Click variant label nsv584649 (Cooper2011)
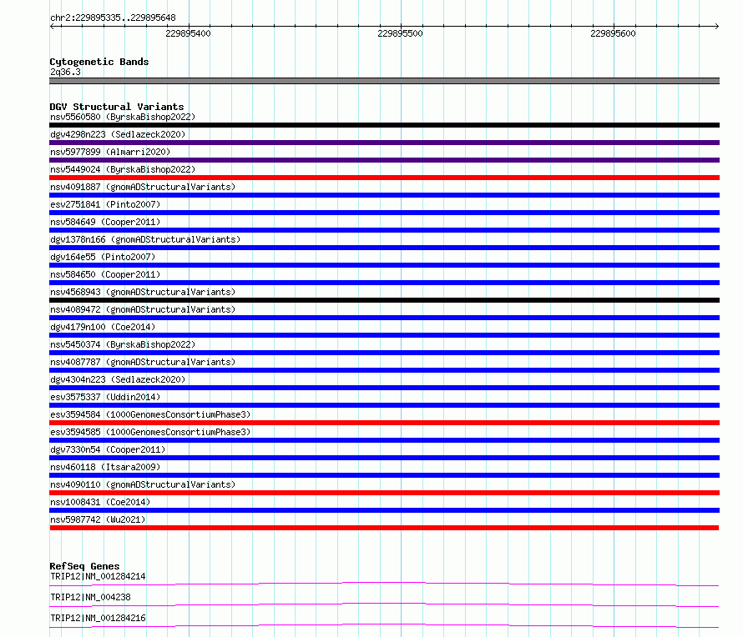 [105, 222]
